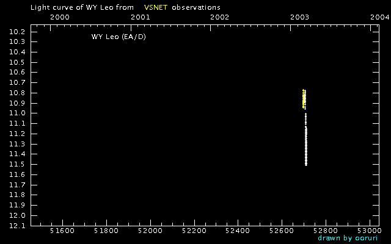Click the year 2000 label on top axis
The image size is (391, 244).
(x=59, y=18)
